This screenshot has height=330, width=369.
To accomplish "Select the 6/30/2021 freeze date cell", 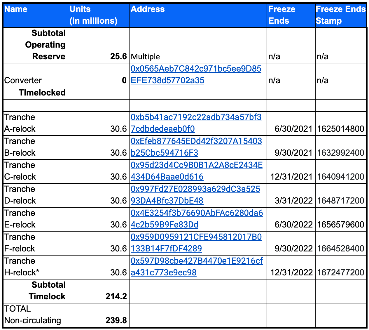I will click(291, 124).
